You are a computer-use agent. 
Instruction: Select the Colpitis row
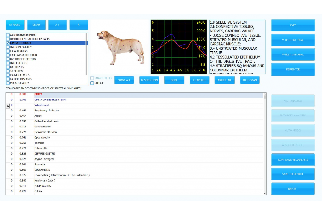tap(135, 191)
